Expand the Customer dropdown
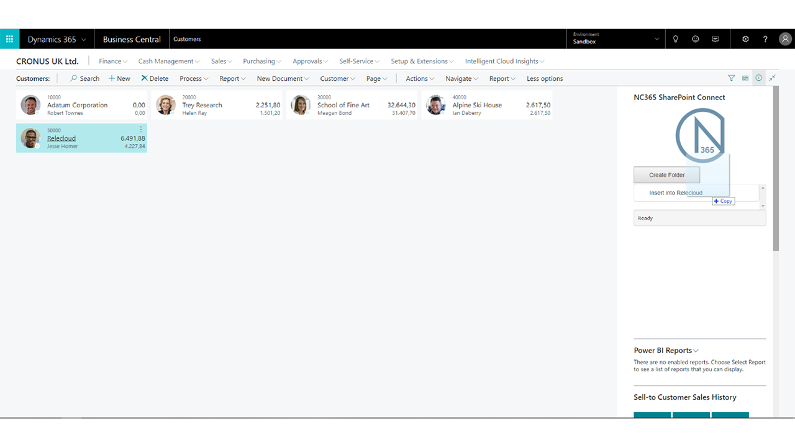The height and width of the screenshot is (447, 795). tap(338, 79)
